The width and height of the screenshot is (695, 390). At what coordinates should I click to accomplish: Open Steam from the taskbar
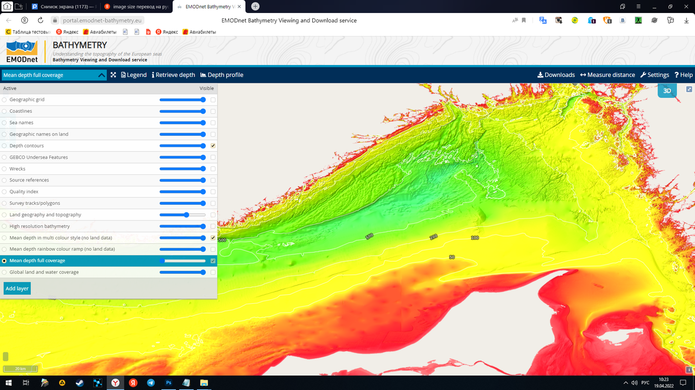point(80,382)
